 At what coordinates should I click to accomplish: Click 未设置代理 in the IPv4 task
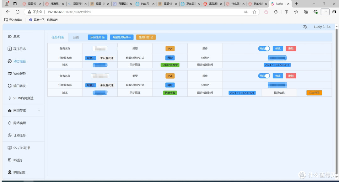point(107,58)
